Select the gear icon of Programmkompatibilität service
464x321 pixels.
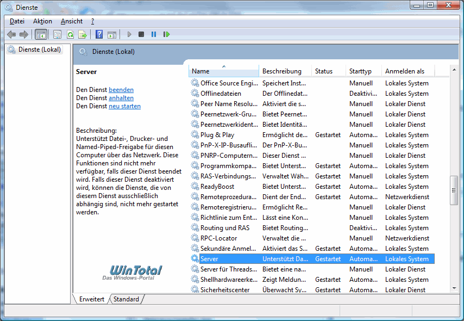[x=195, y=165]
